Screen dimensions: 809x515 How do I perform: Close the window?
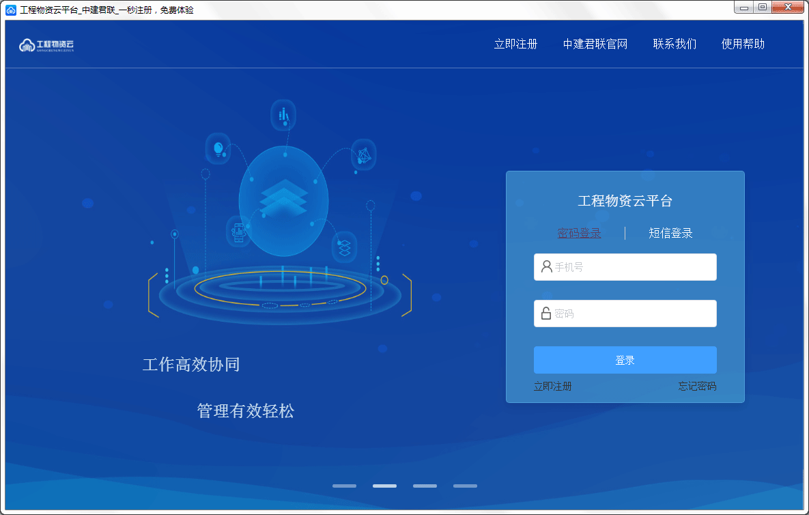[788, 8]
